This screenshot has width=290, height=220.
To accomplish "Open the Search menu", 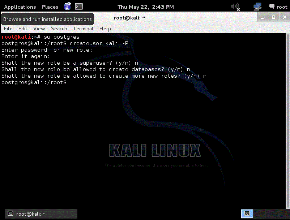I will [x=59, y=29].
